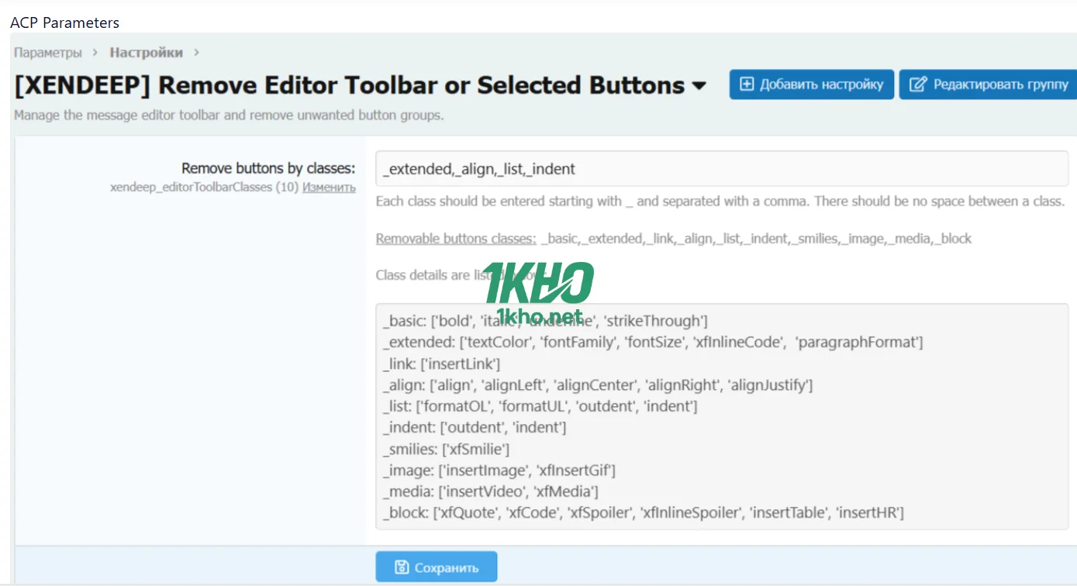This screenshot has height=586, width=1077.
Task: Go to the Параметры breadcrumb
Action: tap(47, 53)
